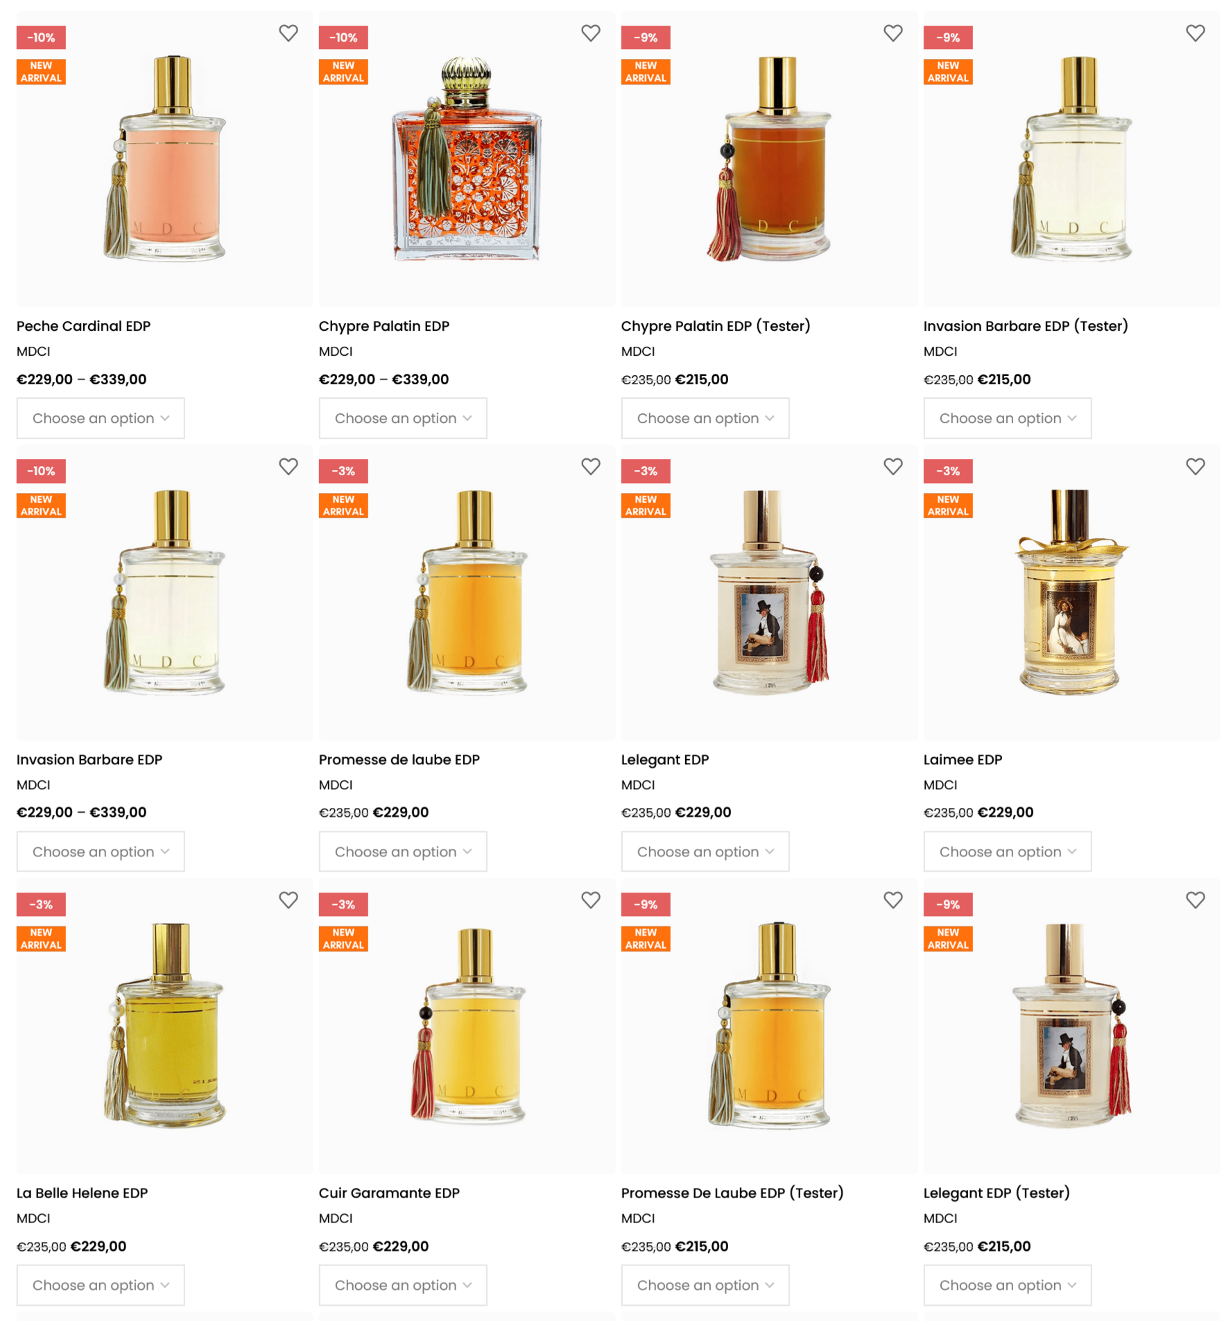The height and width of the screenshot is (1321, 1224).
Task: Add La Belle Helene EDP to wishlist
Action: (x=288, y=899)
